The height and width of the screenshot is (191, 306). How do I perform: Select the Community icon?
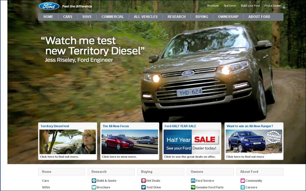(242, 180)
